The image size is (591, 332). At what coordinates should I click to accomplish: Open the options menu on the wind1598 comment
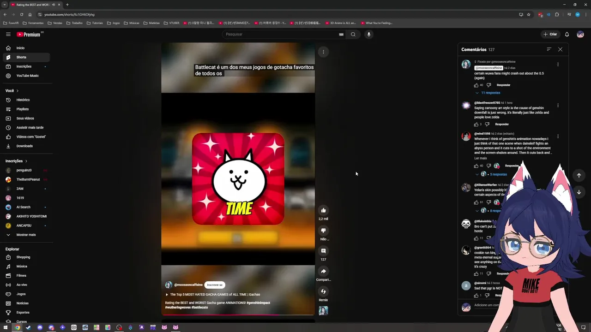pos(558,136)
